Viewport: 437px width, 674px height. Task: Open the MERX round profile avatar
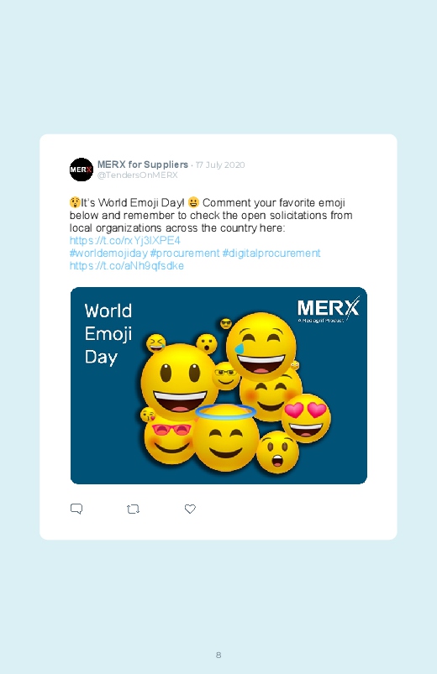coord(82,170)
